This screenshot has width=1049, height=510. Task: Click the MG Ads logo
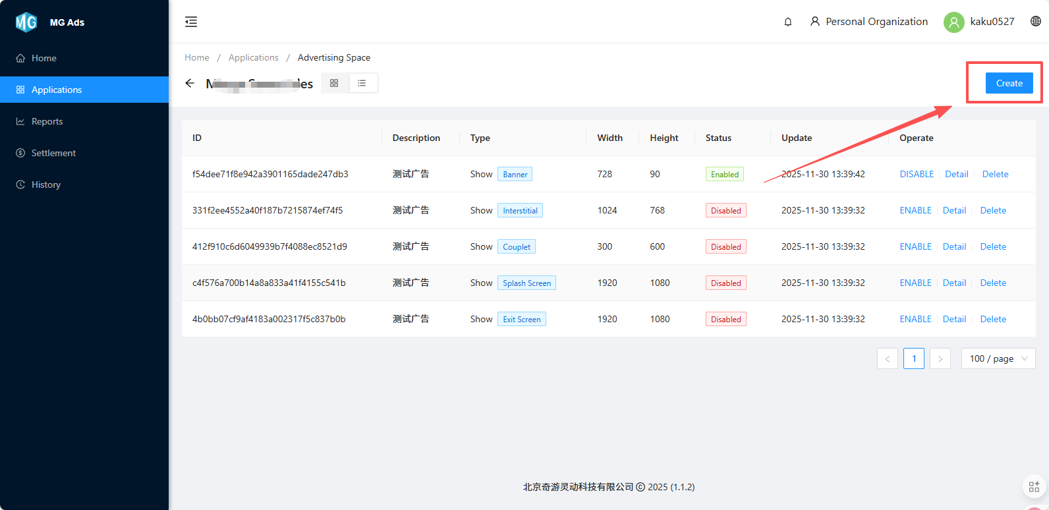click(26, 22)
